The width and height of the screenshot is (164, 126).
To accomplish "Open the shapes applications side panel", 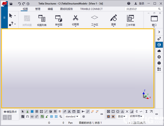I will point(159,69).
